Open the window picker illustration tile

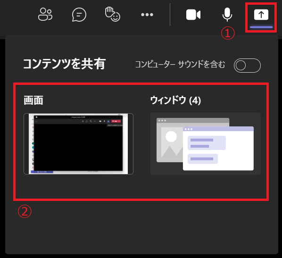206,144
